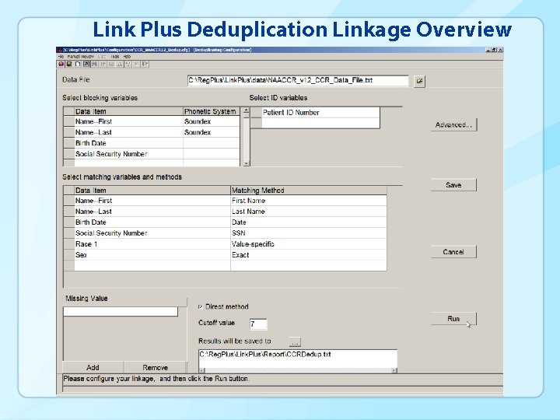This screenshot has width=560, height=420.
Task: Open the Tools menu
Action: 115,57
